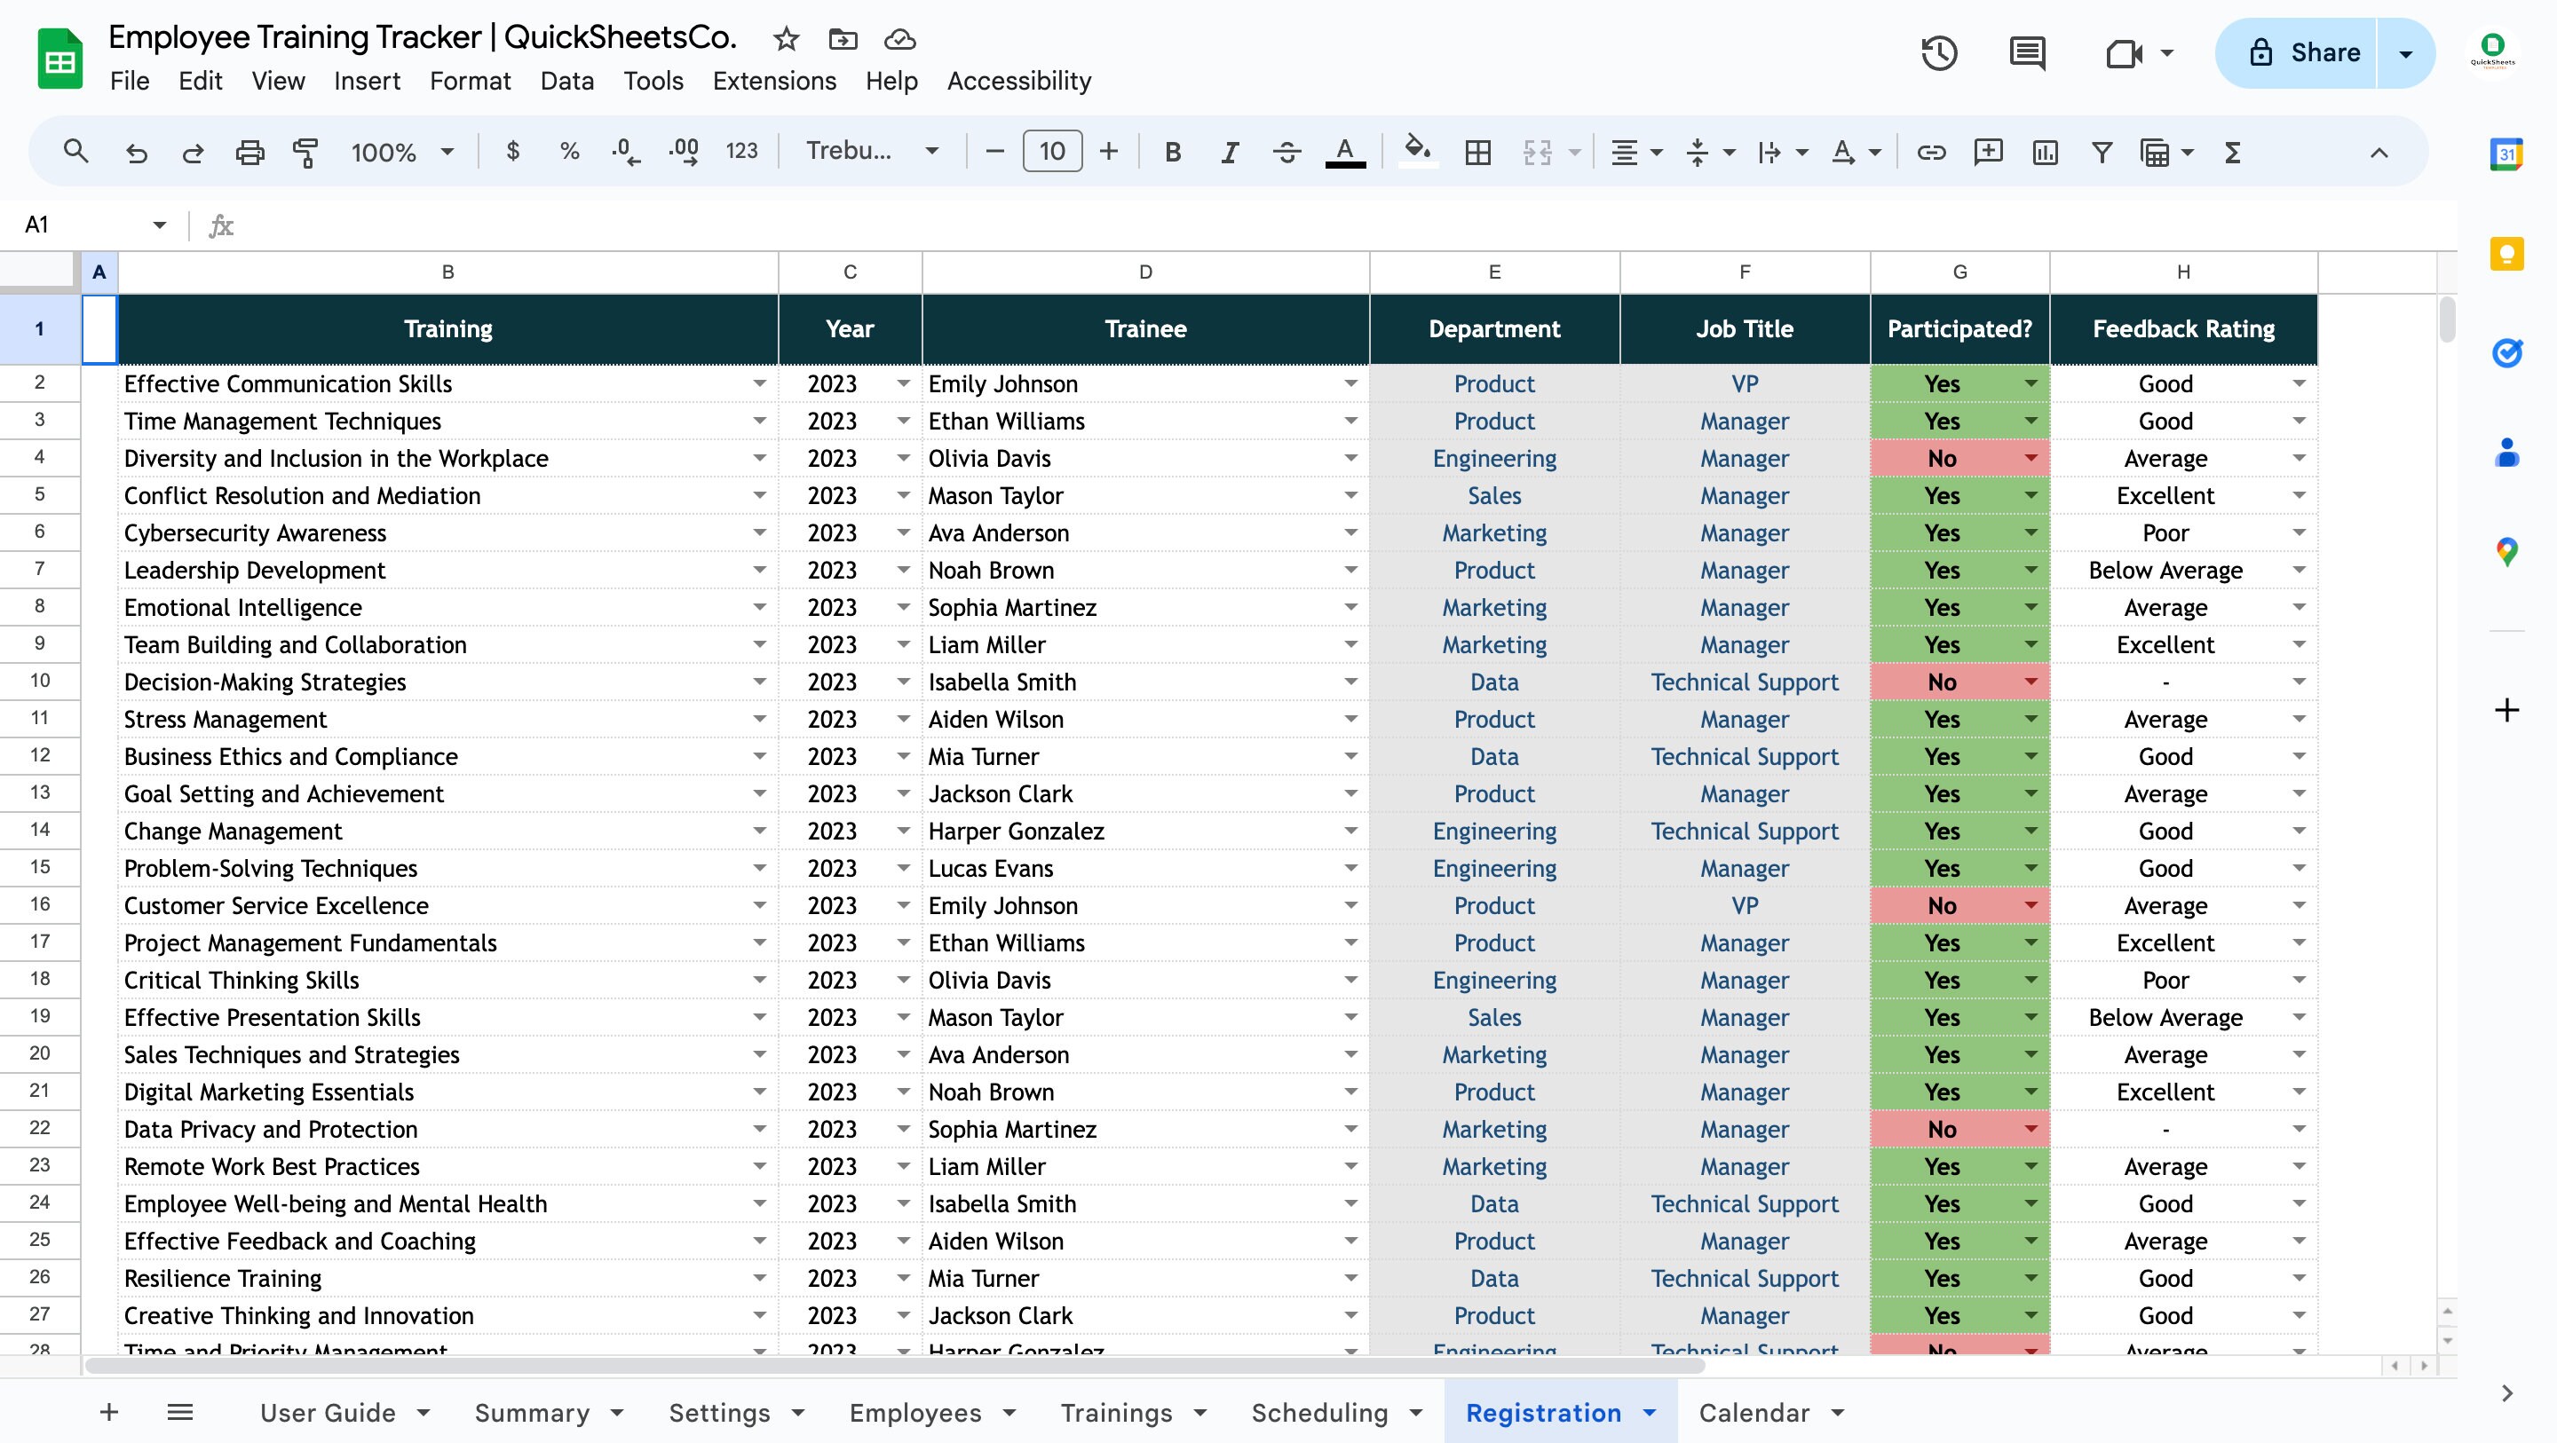
Task: Open version history icon near Share
Action: coord(1938,52)
